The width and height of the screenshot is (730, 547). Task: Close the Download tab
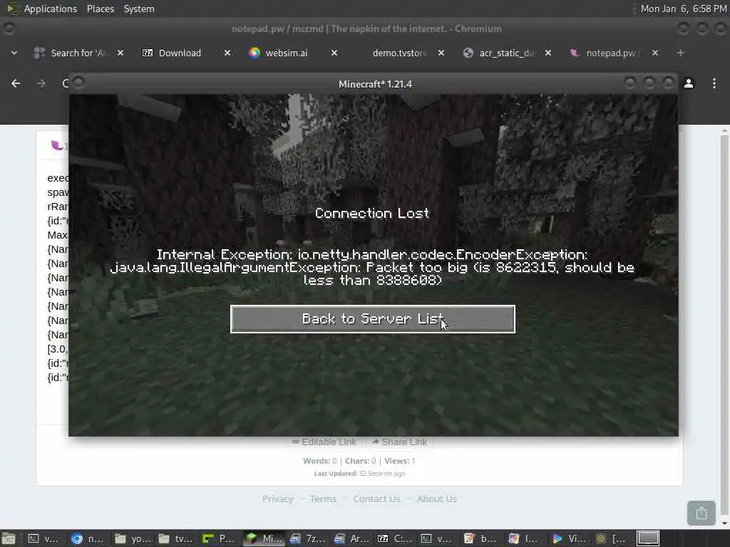(x=227, y=53)
